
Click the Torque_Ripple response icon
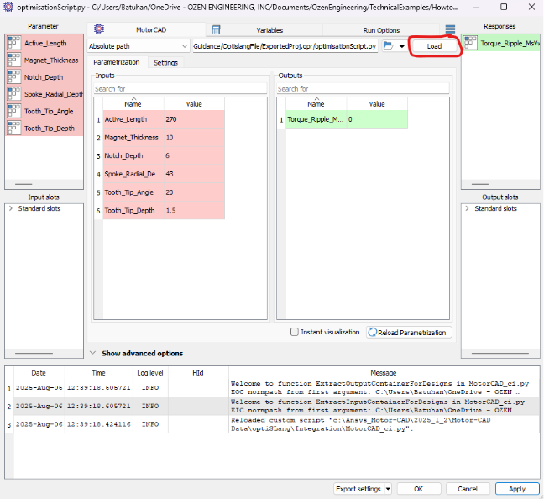pos(472,42)
